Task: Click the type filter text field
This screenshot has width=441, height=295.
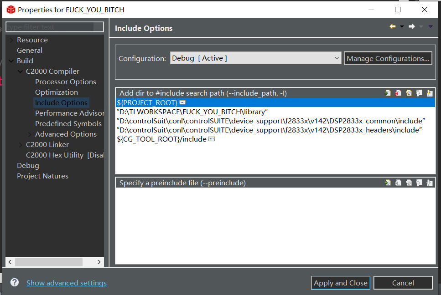Action: tap(55, 27)
